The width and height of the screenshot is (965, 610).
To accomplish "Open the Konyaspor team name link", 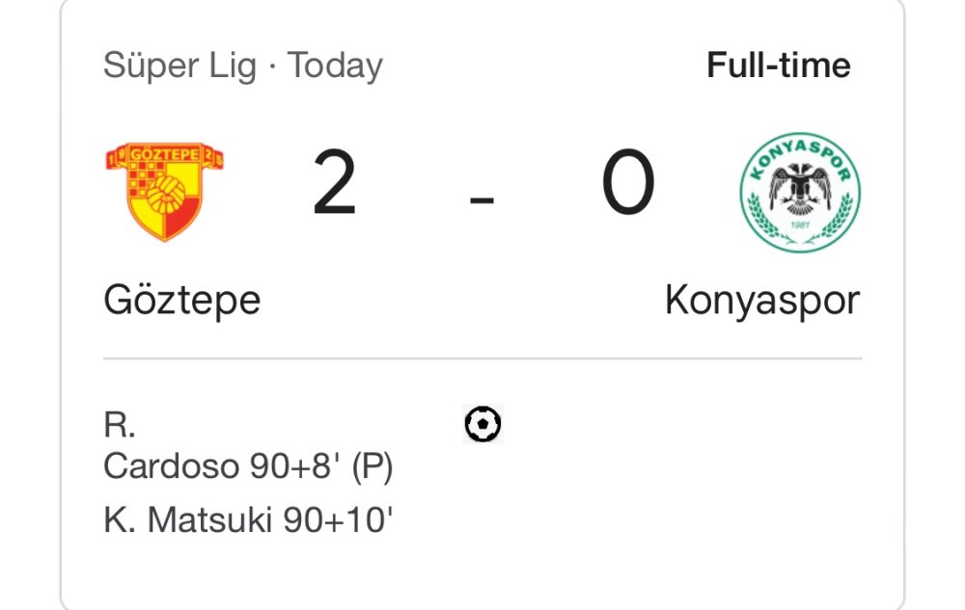I will point(761,301).
